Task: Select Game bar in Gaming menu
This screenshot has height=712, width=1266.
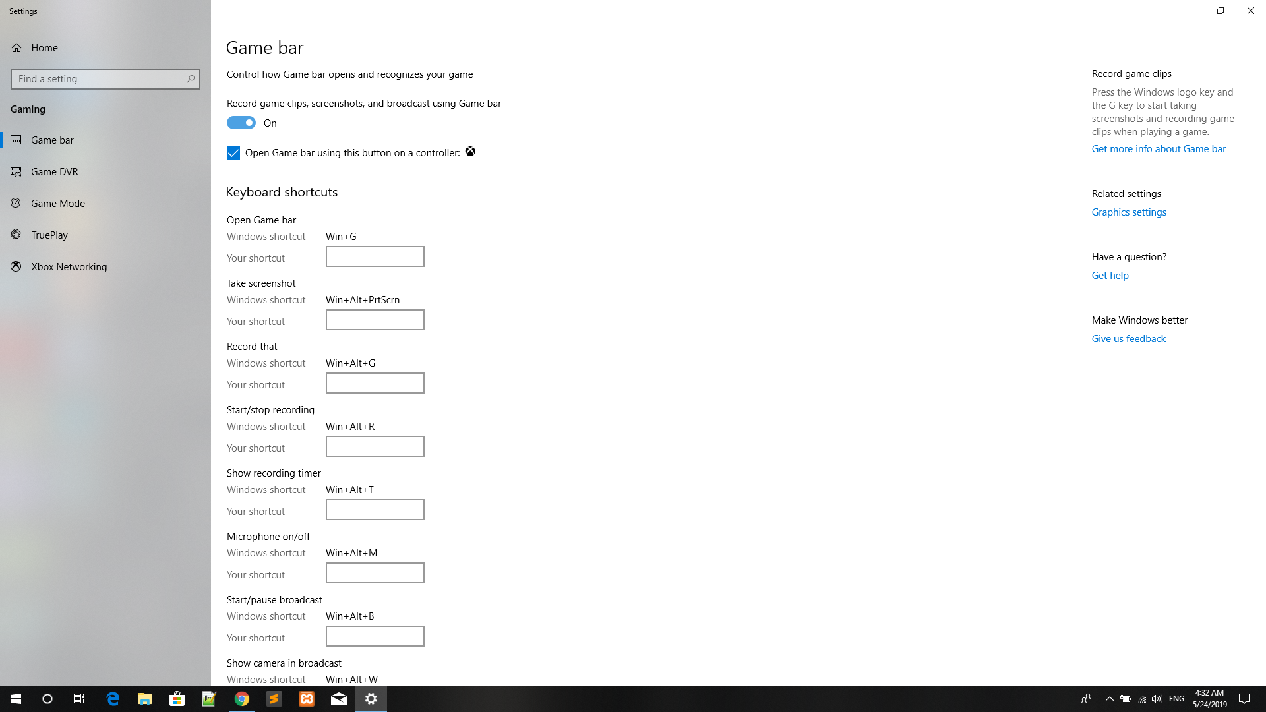Action: (x=52, y=140)
